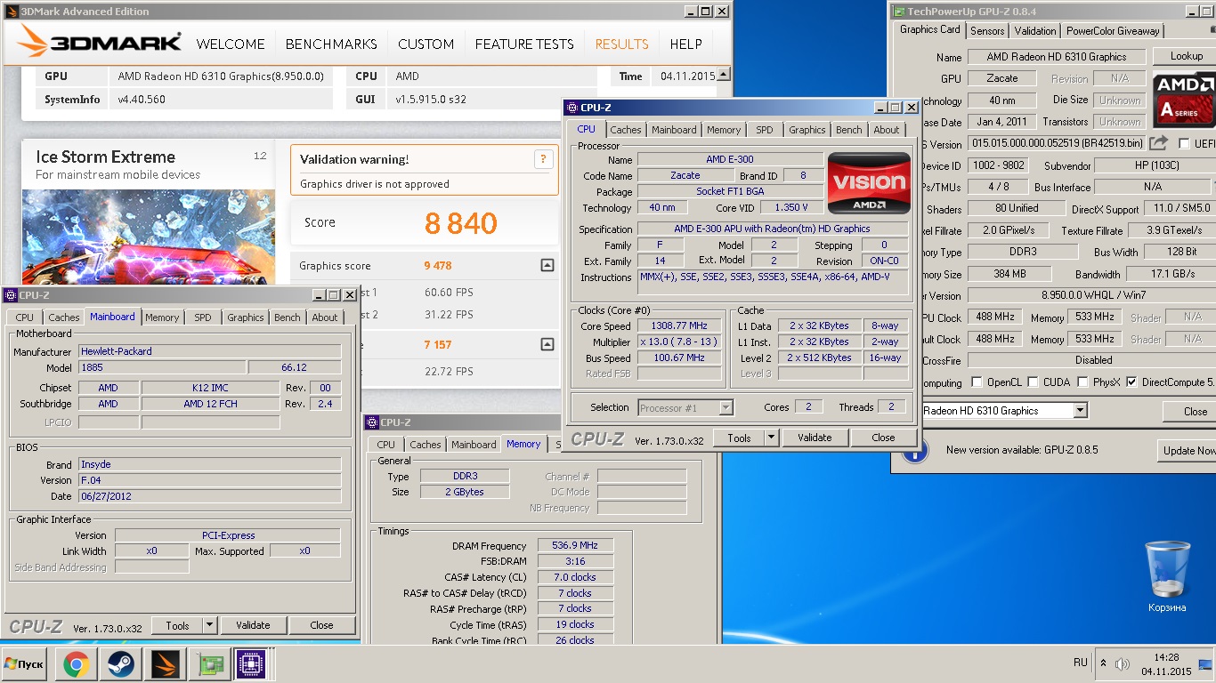
Task: Go to the CUSTOM section in 3DMark
Action: pos(426,44)
